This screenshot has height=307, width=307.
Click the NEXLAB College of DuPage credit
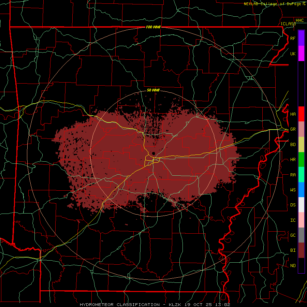click(275, 4)
